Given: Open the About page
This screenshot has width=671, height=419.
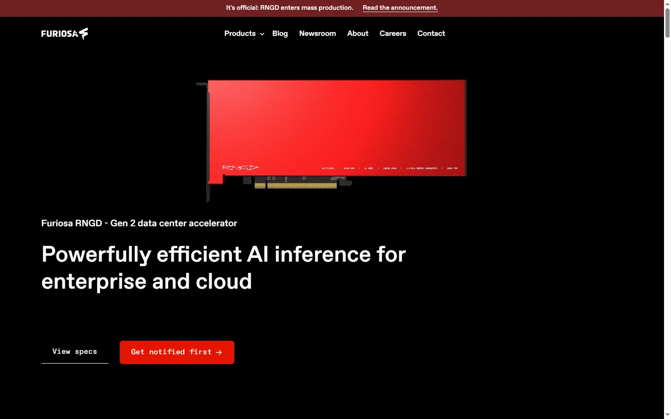Looking at the screenshot, I should 357,34.
